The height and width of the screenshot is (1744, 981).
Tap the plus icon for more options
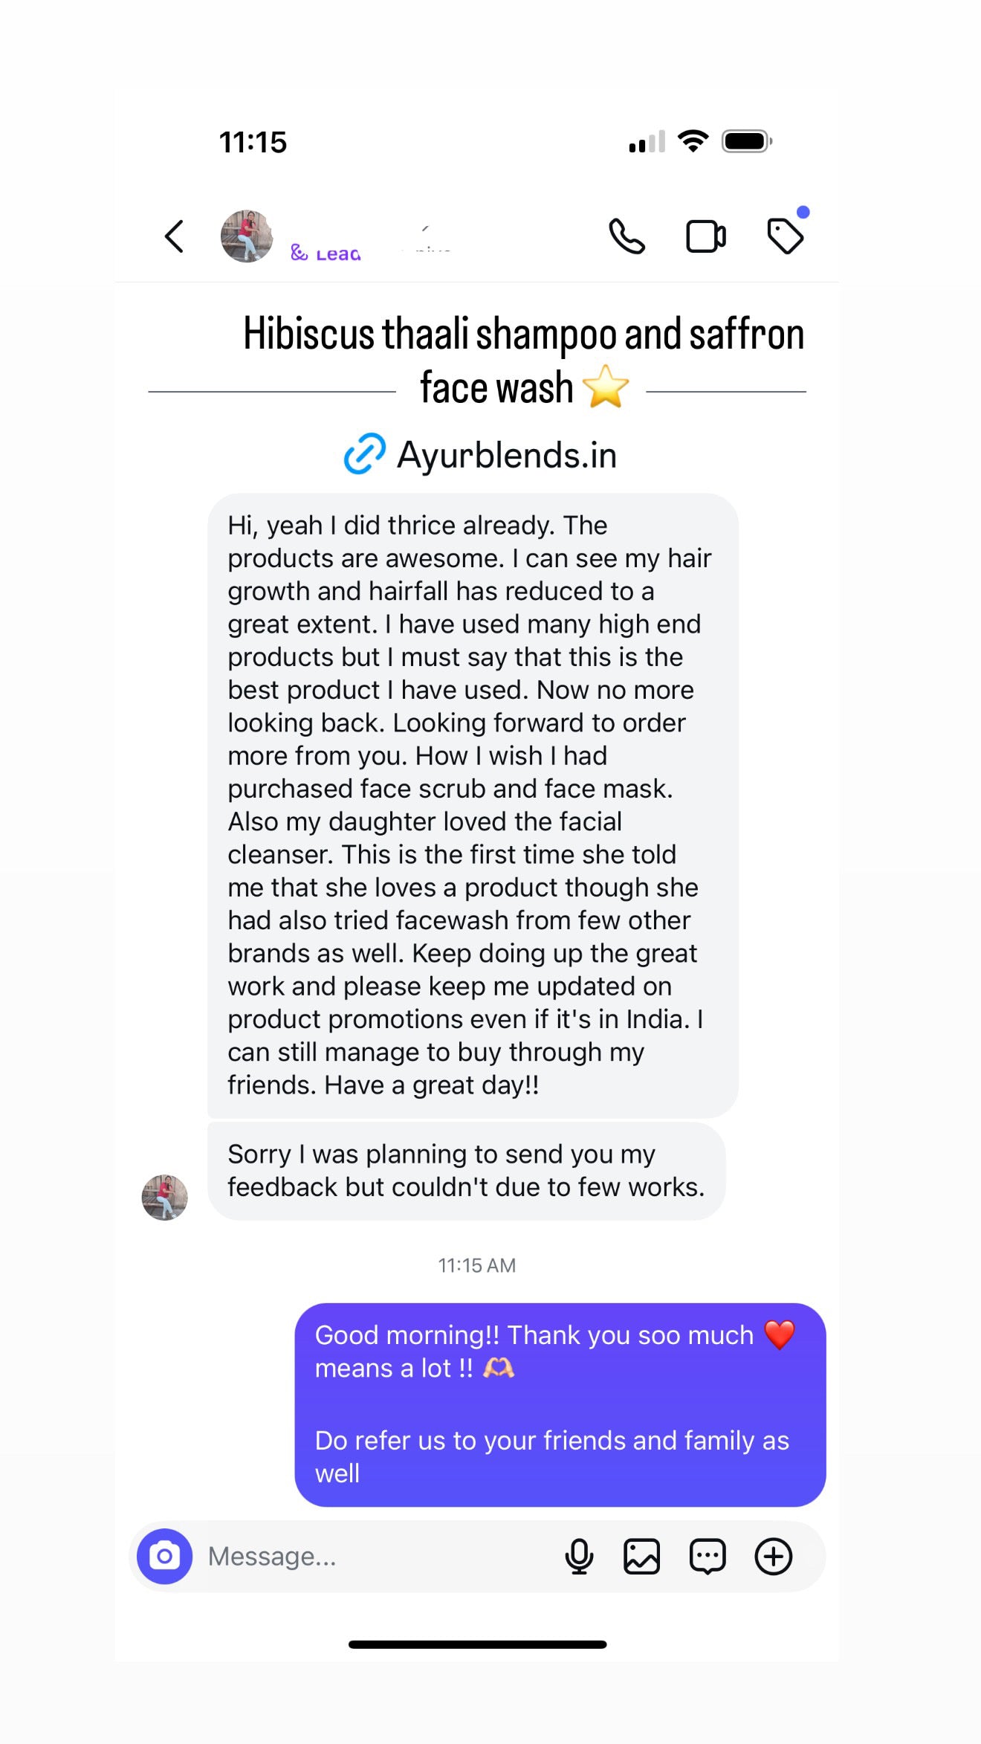tap(774, 1556)
